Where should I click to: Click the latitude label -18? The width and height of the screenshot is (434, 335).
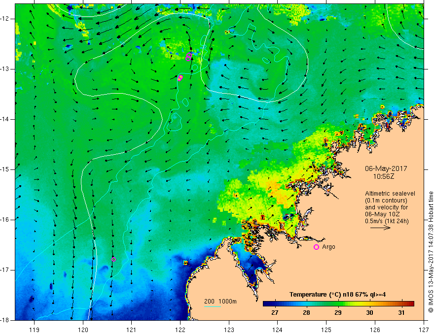click(x=5, y=320)
